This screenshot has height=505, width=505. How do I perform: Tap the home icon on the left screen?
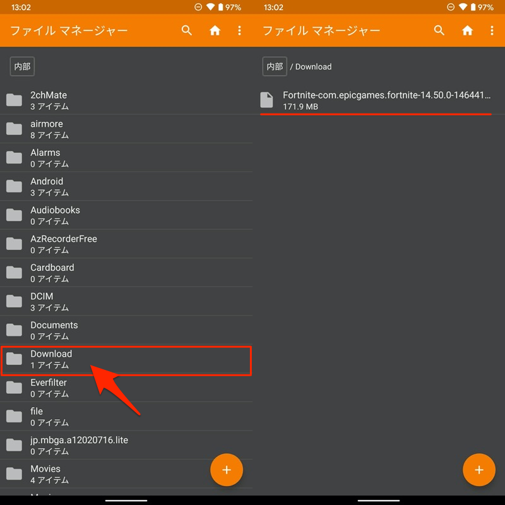point(215,30)
